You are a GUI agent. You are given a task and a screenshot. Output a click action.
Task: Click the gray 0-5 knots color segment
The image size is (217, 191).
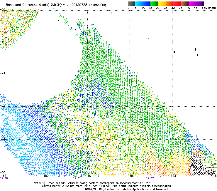click(131, 4)
